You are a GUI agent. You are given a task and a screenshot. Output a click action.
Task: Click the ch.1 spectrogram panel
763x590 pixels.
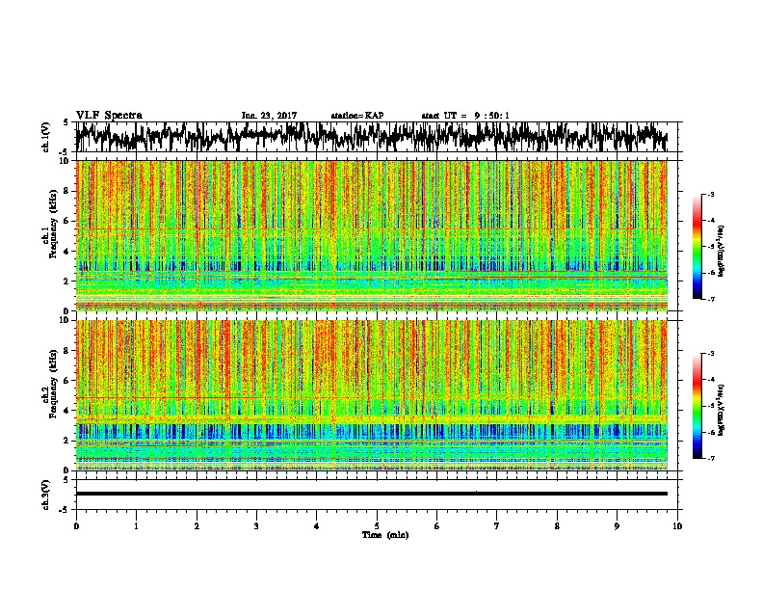pos(372,235)
